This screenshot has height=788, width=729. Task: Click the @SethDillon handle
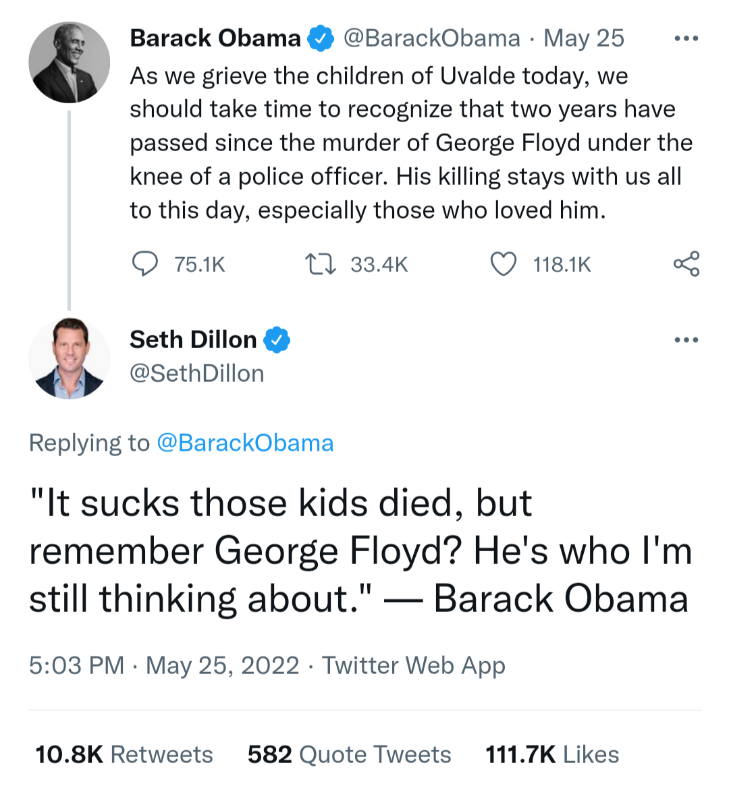196,373
